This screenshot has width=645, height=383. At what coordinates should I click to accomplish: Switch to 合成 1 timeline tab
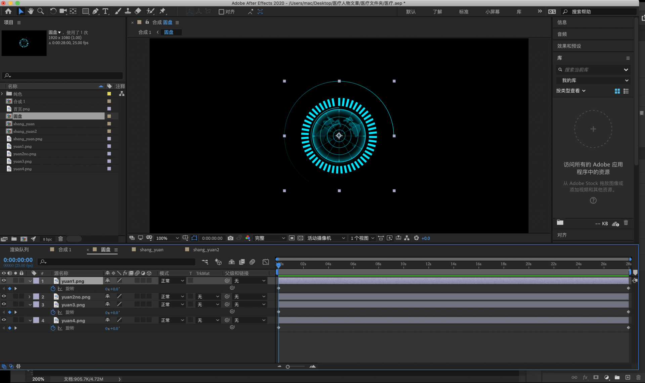pos(65,250)
